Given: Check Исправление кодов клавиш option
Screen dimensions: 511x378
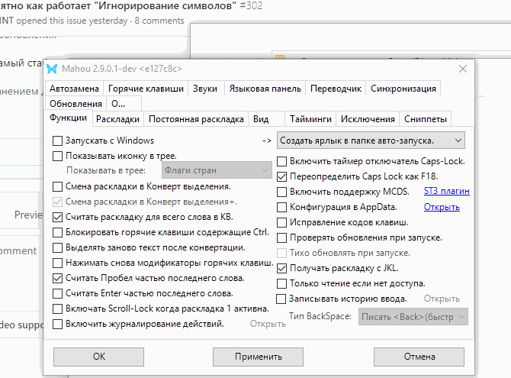Looking at the screenshot, I should click(x=281, y=223).
